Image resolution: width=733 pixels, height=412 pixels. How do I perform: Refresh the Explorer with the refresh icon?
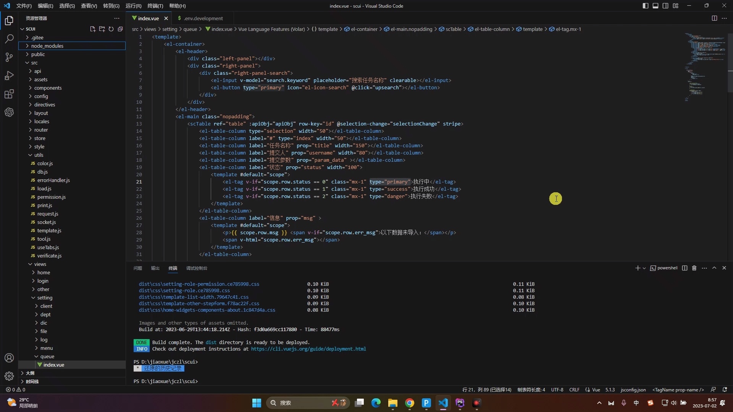click(x=111, y=29)
